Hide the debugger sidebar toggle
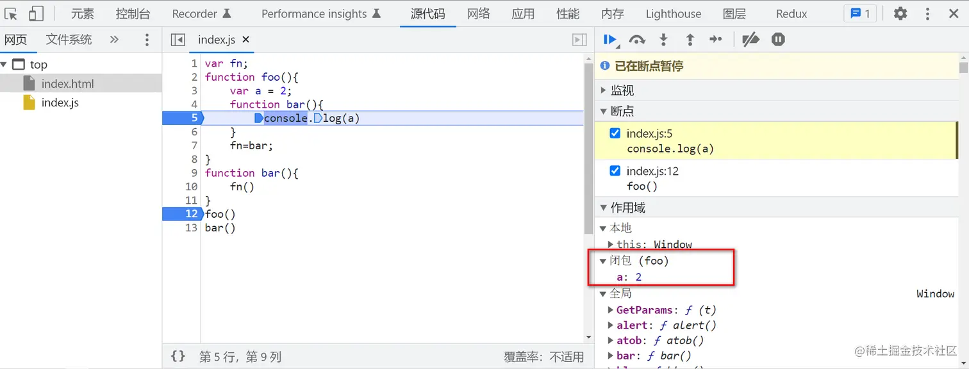Image resolution: width=969 pixels, height=369 pixels. click(x=579, y=40)
